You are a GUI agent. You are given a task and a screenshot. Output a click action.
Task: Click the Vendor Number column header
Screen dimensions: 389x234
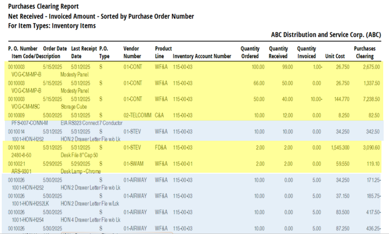(x=132, y=52)
